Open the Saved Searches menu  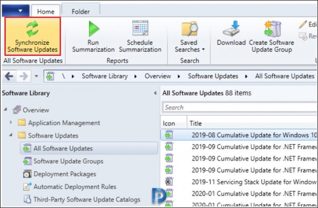click(189, 37)
